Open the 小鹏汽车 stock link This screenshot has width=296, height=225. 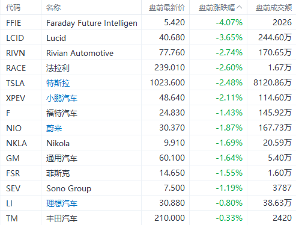pyautogui.click(x=62, y=98)
